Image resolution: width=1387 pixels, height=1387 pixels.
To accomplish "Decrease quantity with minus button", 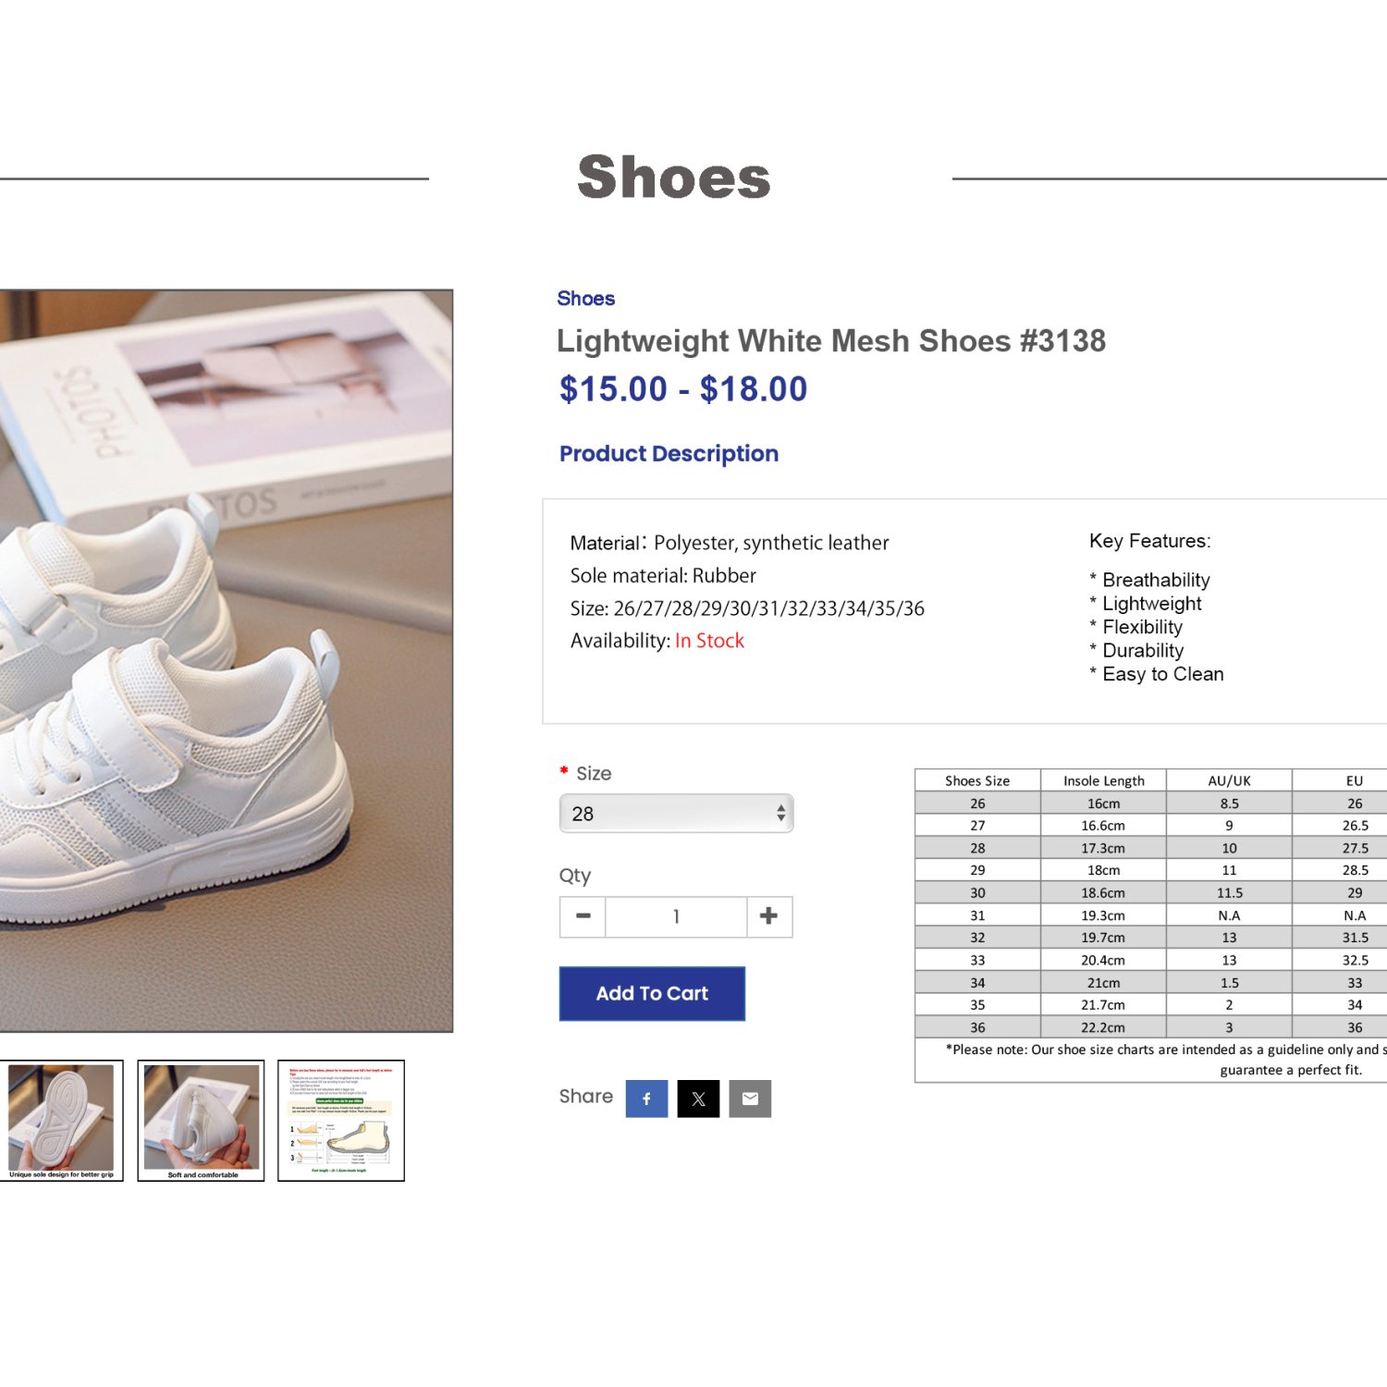I will pyautogui.click(x=583, y=916).
